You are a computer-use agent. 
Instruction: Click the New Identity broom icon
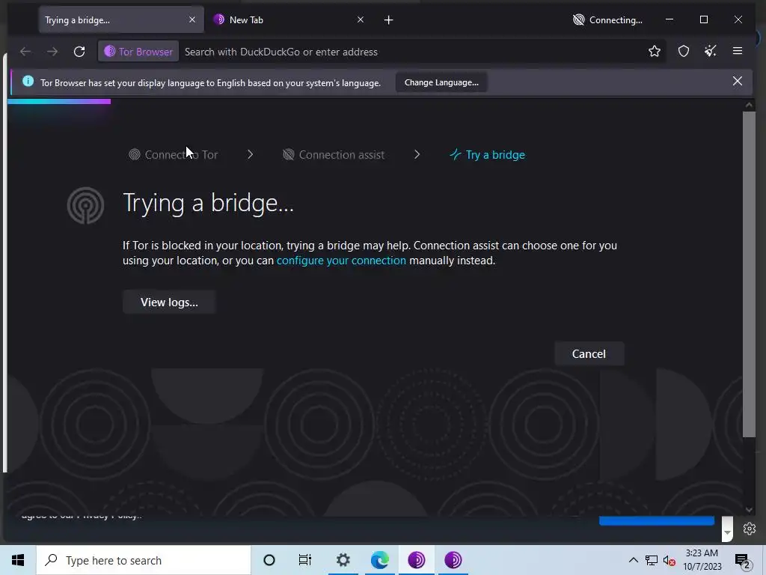point(711,51)
